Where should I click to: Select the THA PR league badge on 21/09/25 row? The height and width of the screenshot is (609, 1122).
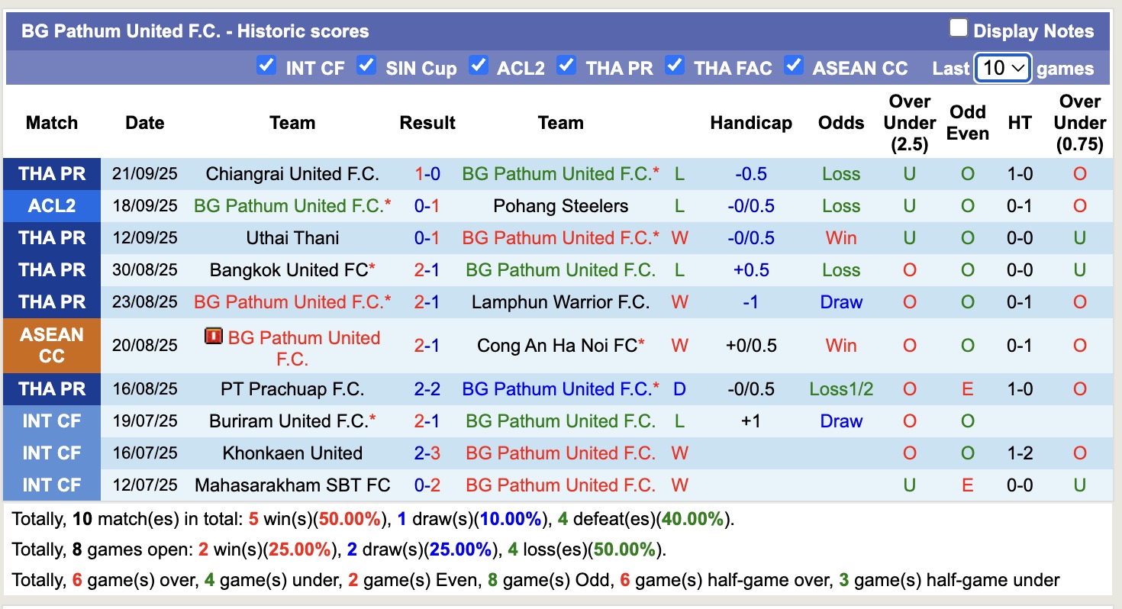(x=51, y=174)
